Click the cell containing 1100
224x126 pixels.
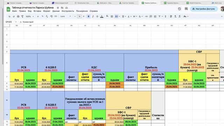(x=71, y=125)
